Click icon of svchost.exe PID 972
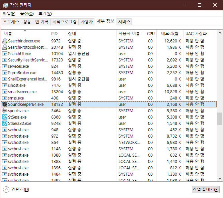This screenshot has width=223, height=198. 5,136
